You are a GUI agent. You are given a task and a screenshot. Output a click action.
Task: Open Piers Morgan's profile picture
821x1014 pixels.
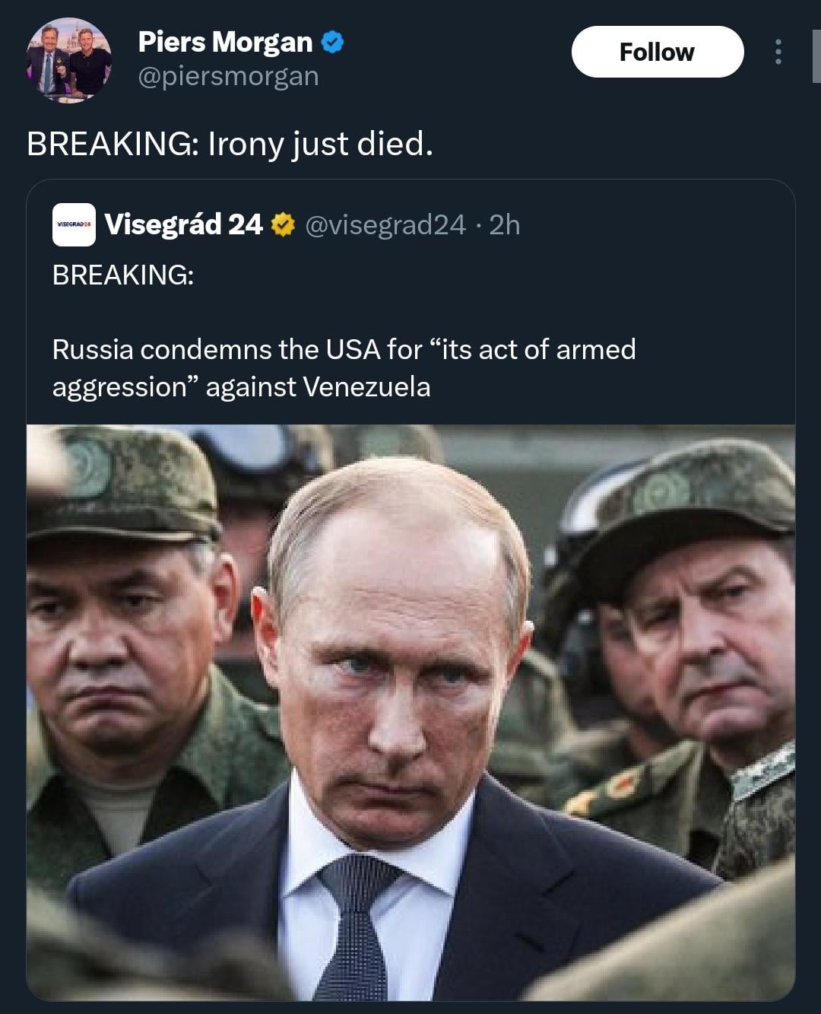point(68,61)
